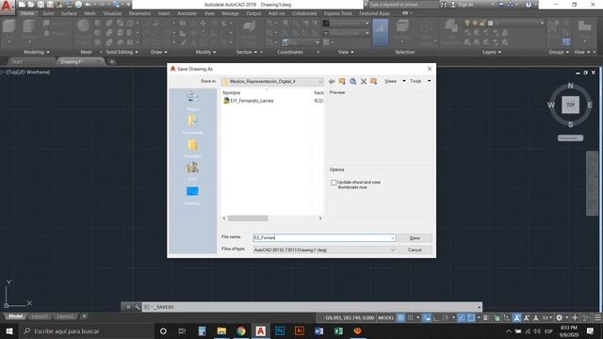Open Chrome from the taskbar
Viewport: 603px width, 339px height.
241,331
